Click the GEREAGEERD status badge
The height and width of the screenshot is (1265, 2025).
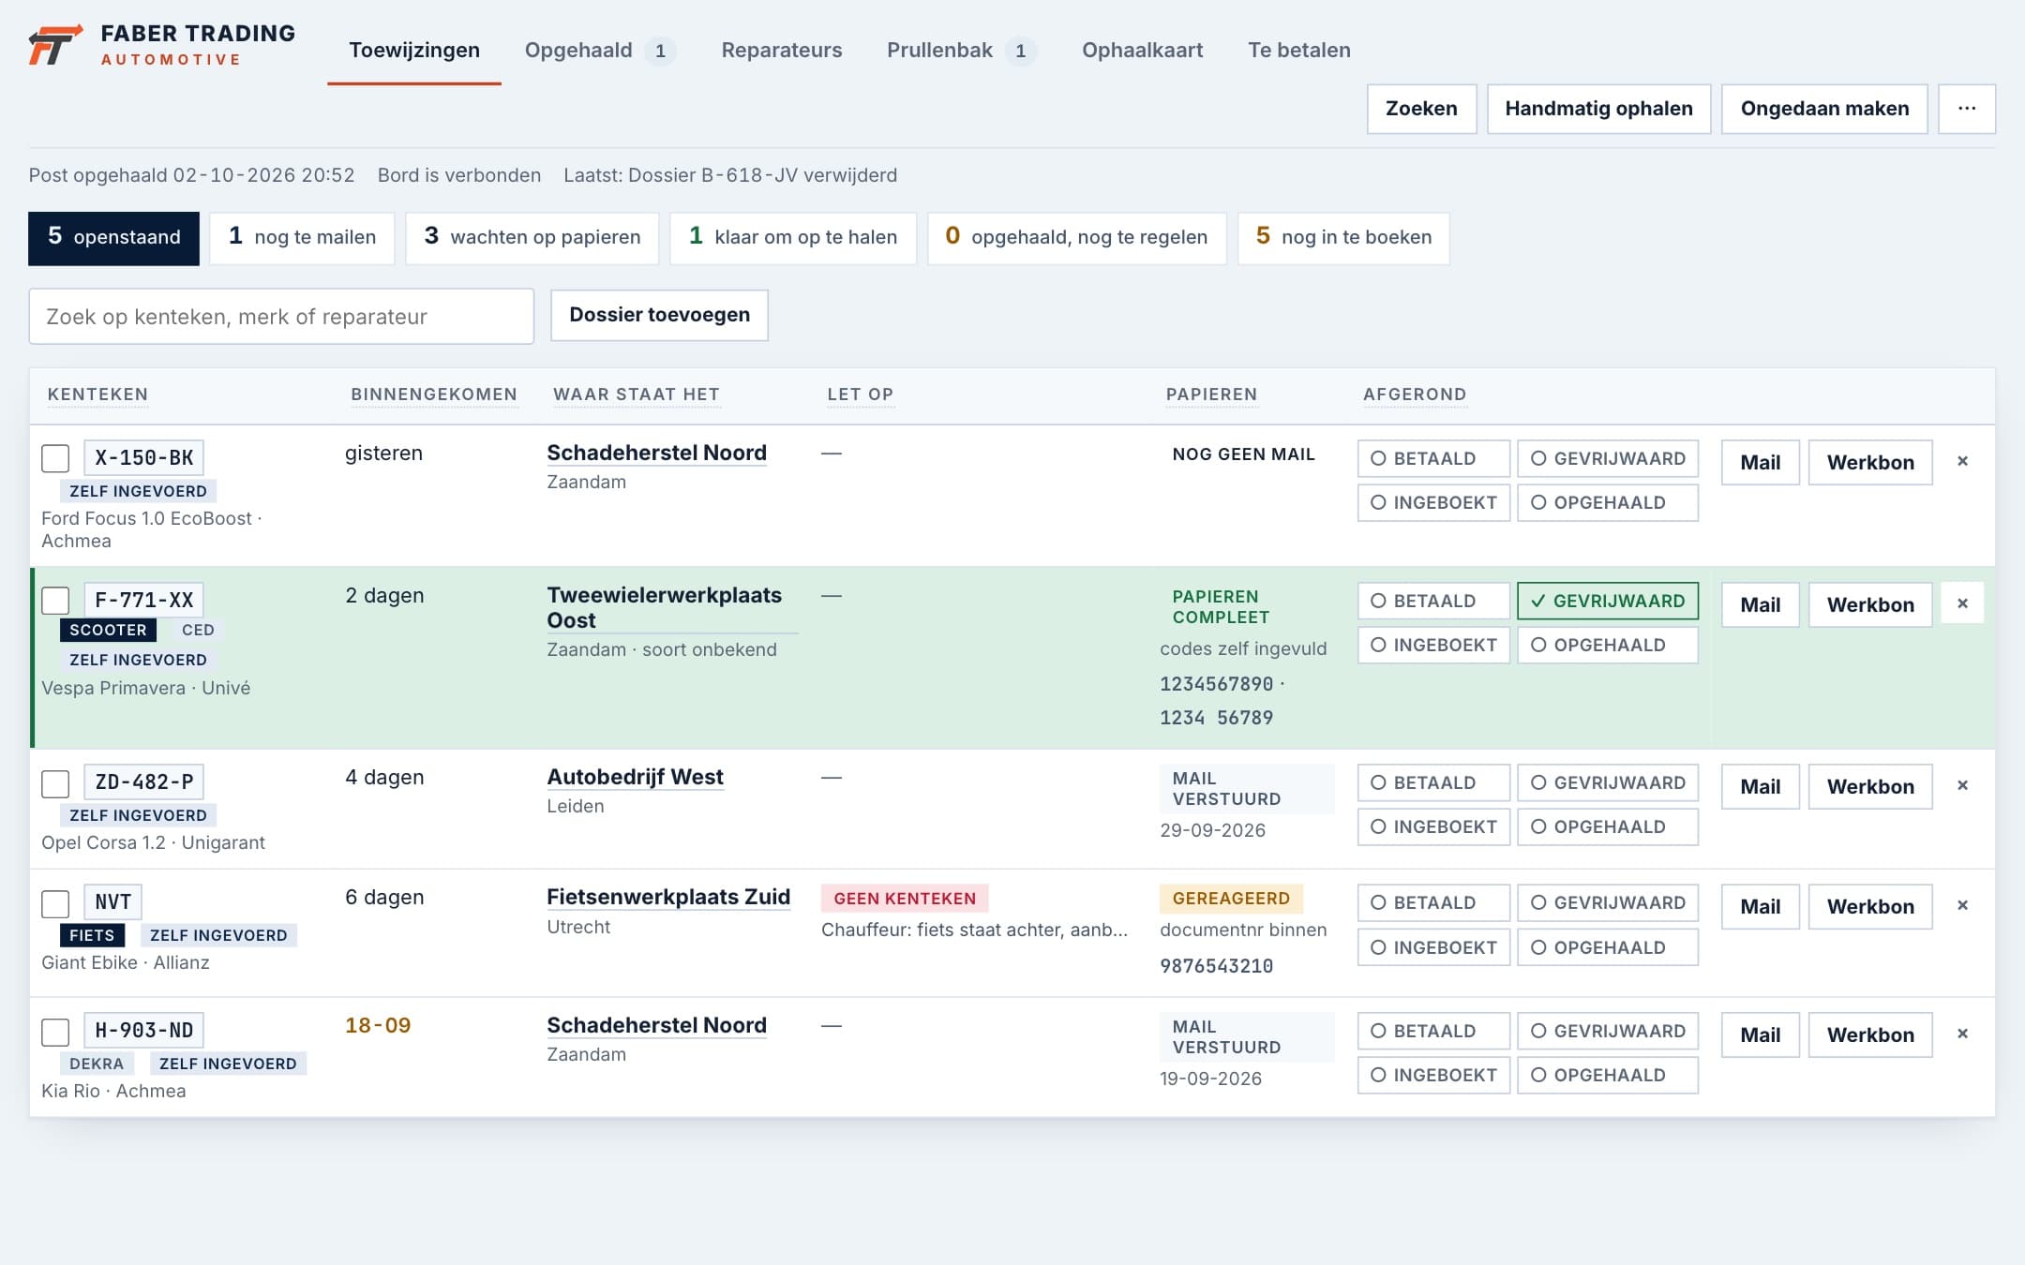pos(1231,899)
